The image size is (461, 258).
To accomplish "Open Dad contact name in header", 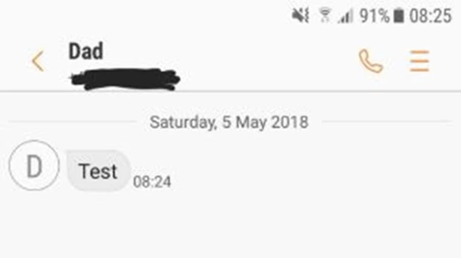I will 86,51.
